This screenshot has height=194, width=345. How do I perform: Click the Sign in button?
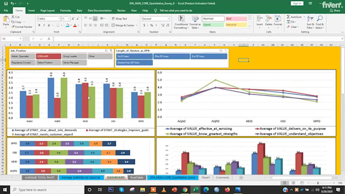pos(297,4)
